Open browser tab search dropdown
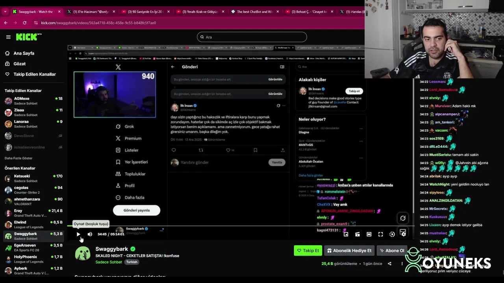The width and height of the screenshot is (504, 283). pyautogui.click(x=5, y=12)
